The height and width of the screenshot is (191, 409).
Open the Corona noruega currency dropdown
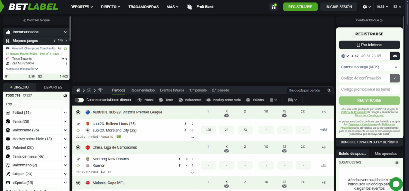369,67
